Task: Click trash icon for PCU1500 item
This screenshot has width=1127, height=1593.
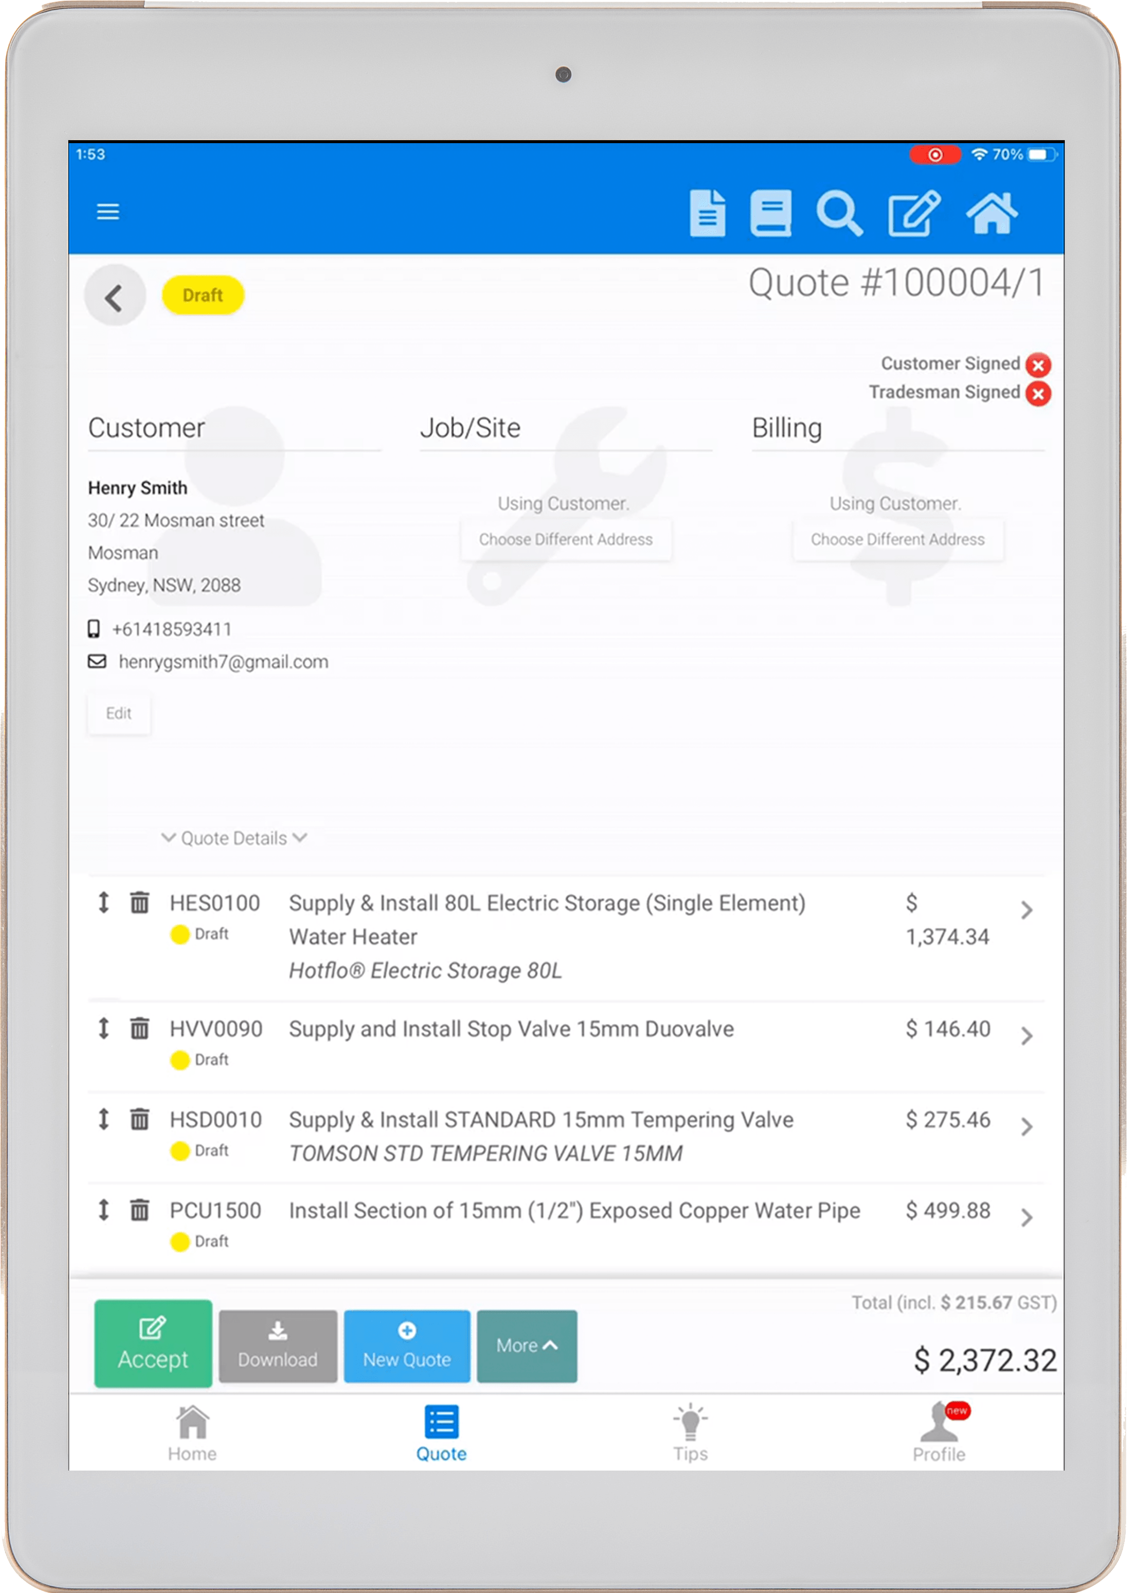Action: (x=140, y=1210)
